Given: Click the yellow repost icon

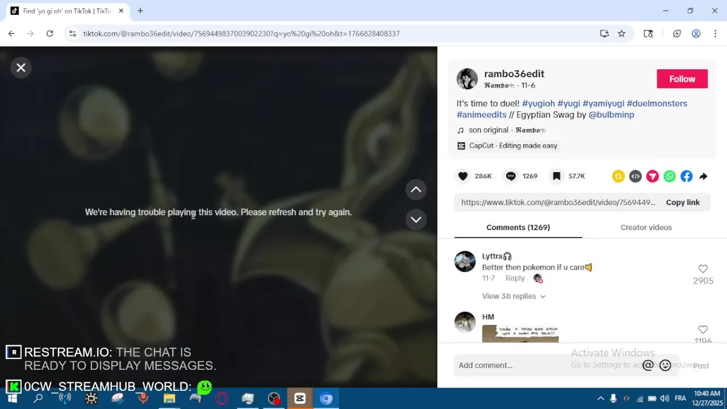Looking at the screenshot, I should 618,176.
